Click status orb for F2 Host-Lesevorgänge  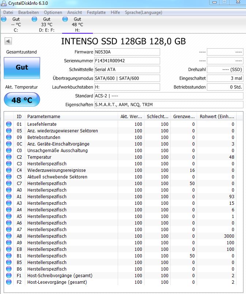(x=9, y=282)
